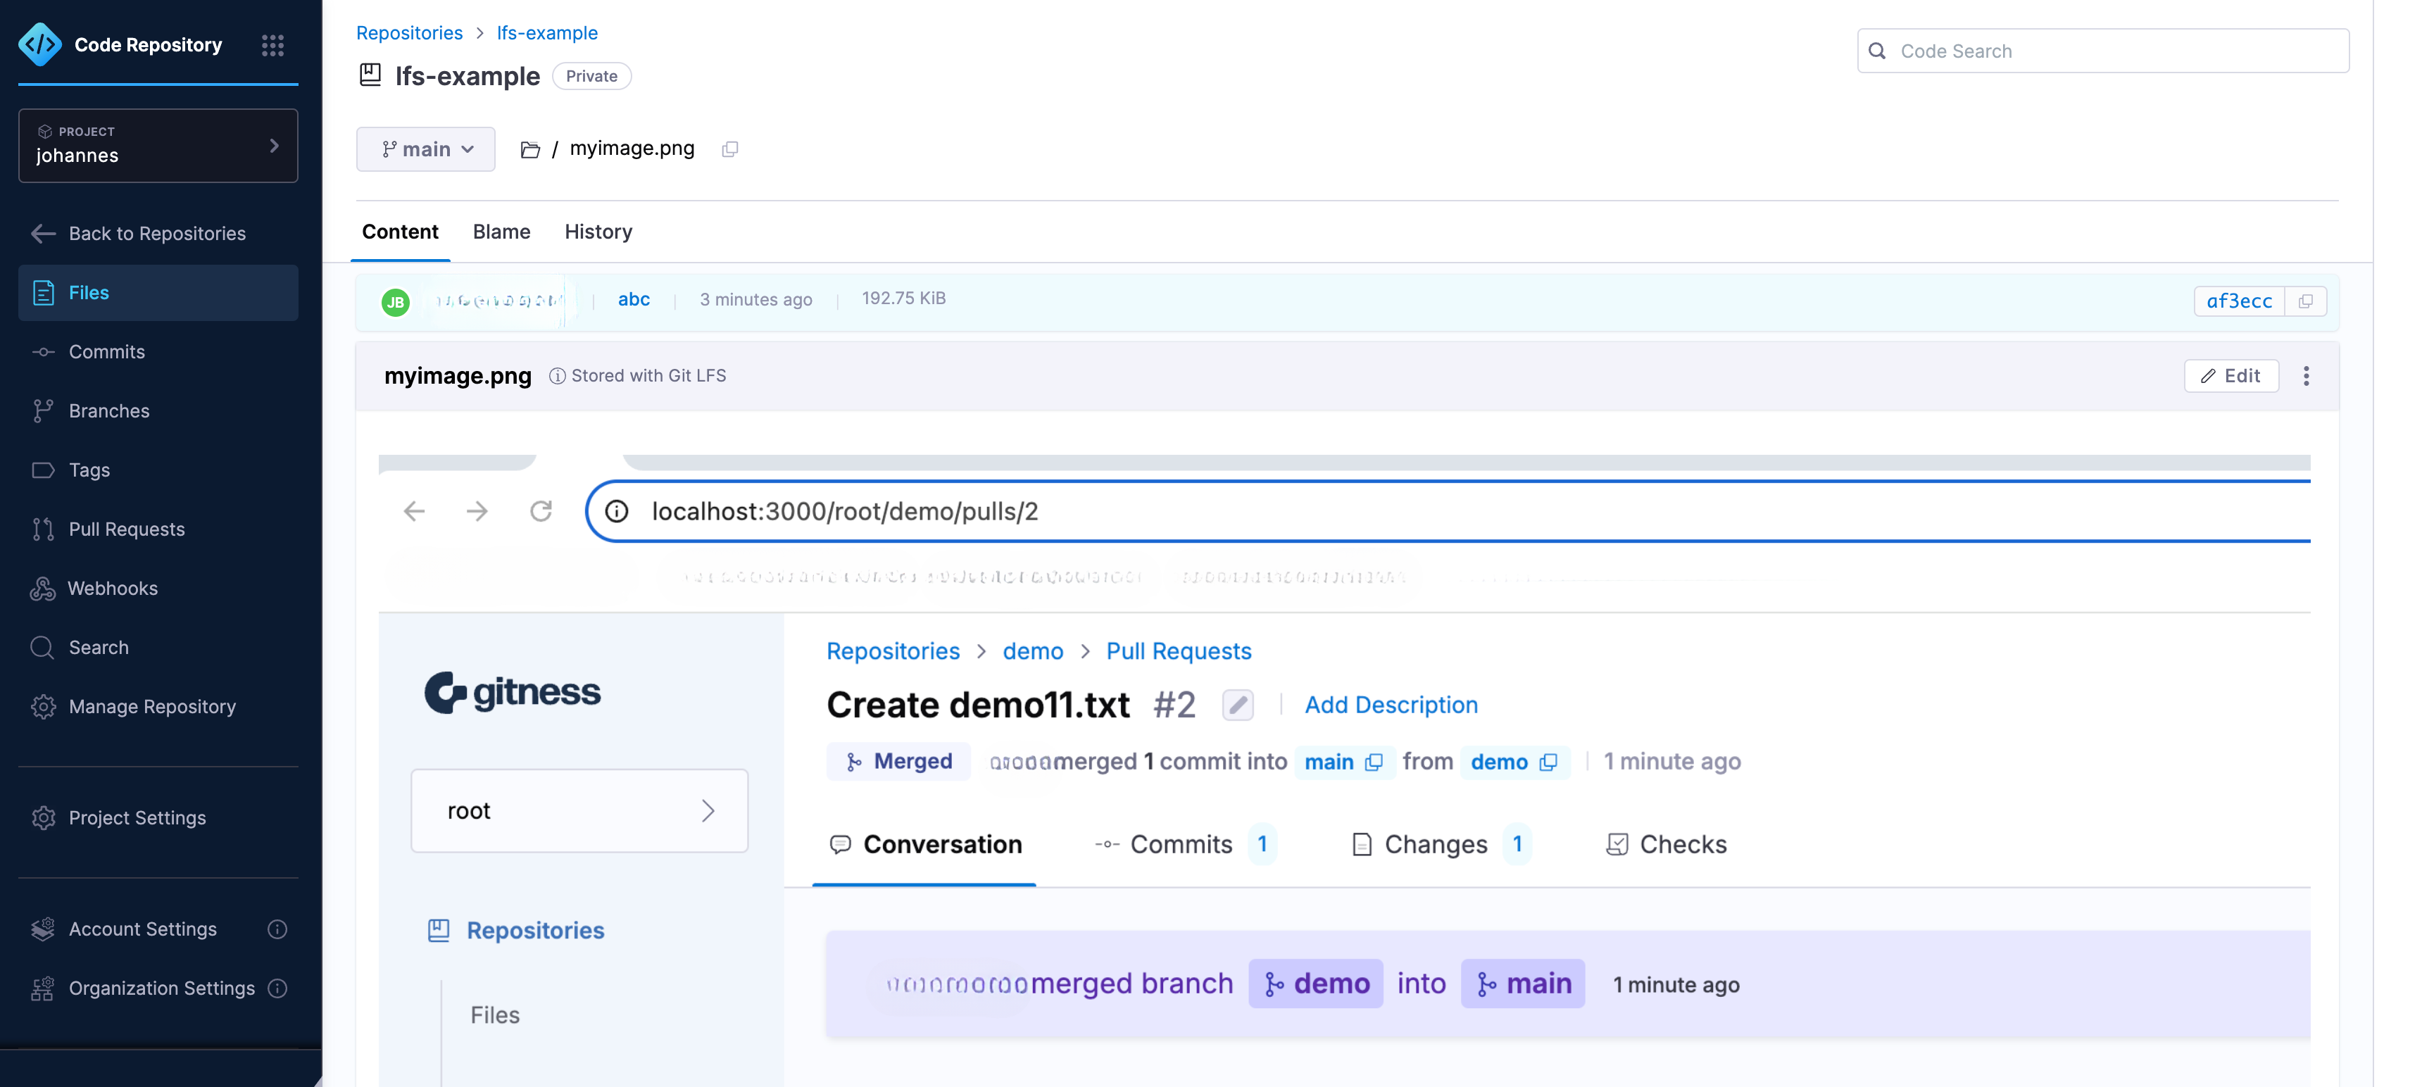The width and height of the screenshot is (2422, 1087).
Task: Open Pull Requests in the sidebar
Action: click(126, 529)
